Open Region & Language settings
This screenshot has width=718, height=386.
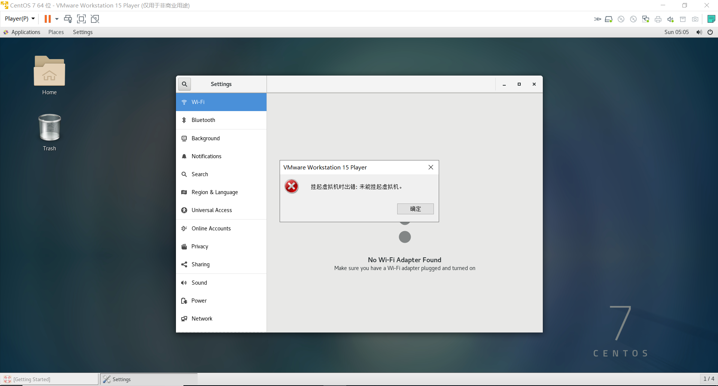[x=221, y=192]
